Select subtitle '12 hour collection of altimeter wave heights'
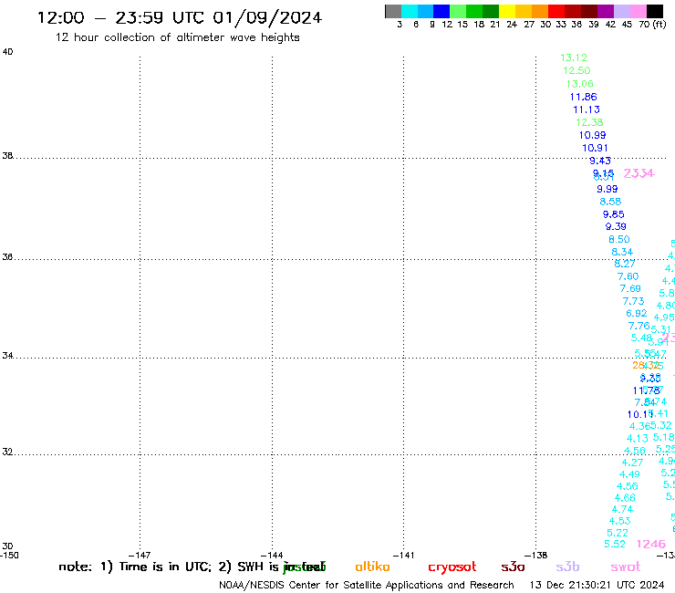This screenshot has height=593, width=675. 177,37
